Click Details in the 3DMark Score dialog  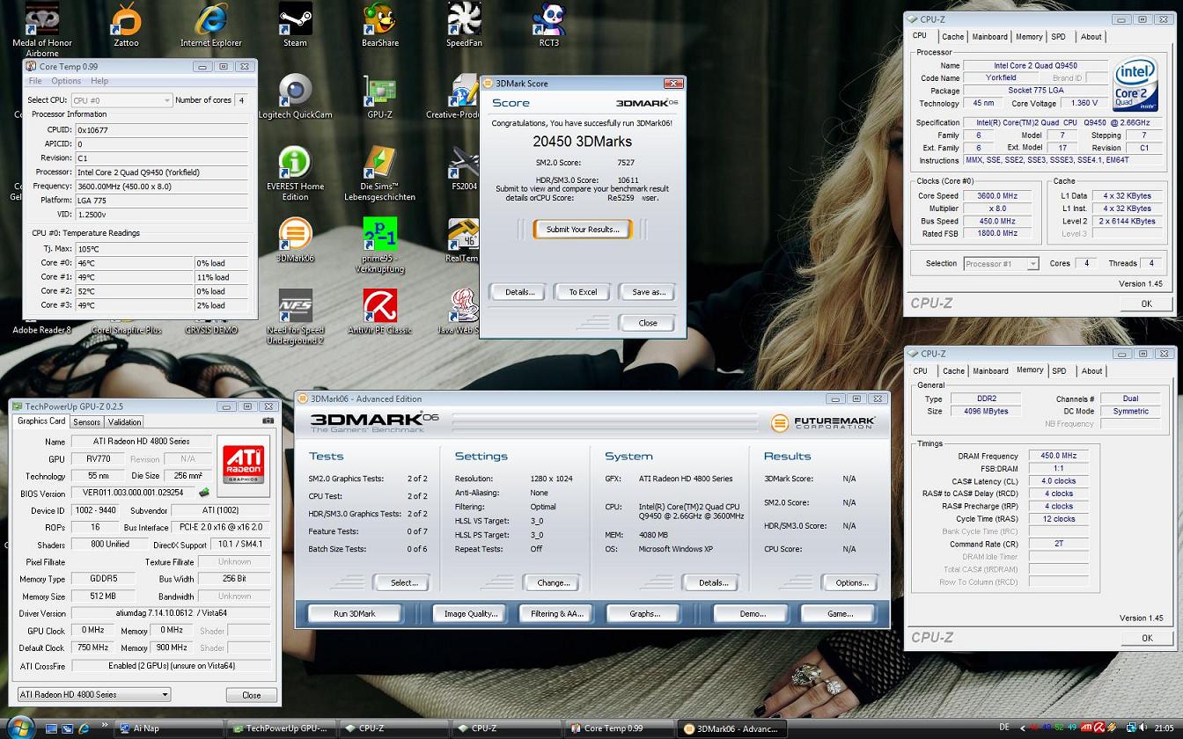(x=519, y=292)
